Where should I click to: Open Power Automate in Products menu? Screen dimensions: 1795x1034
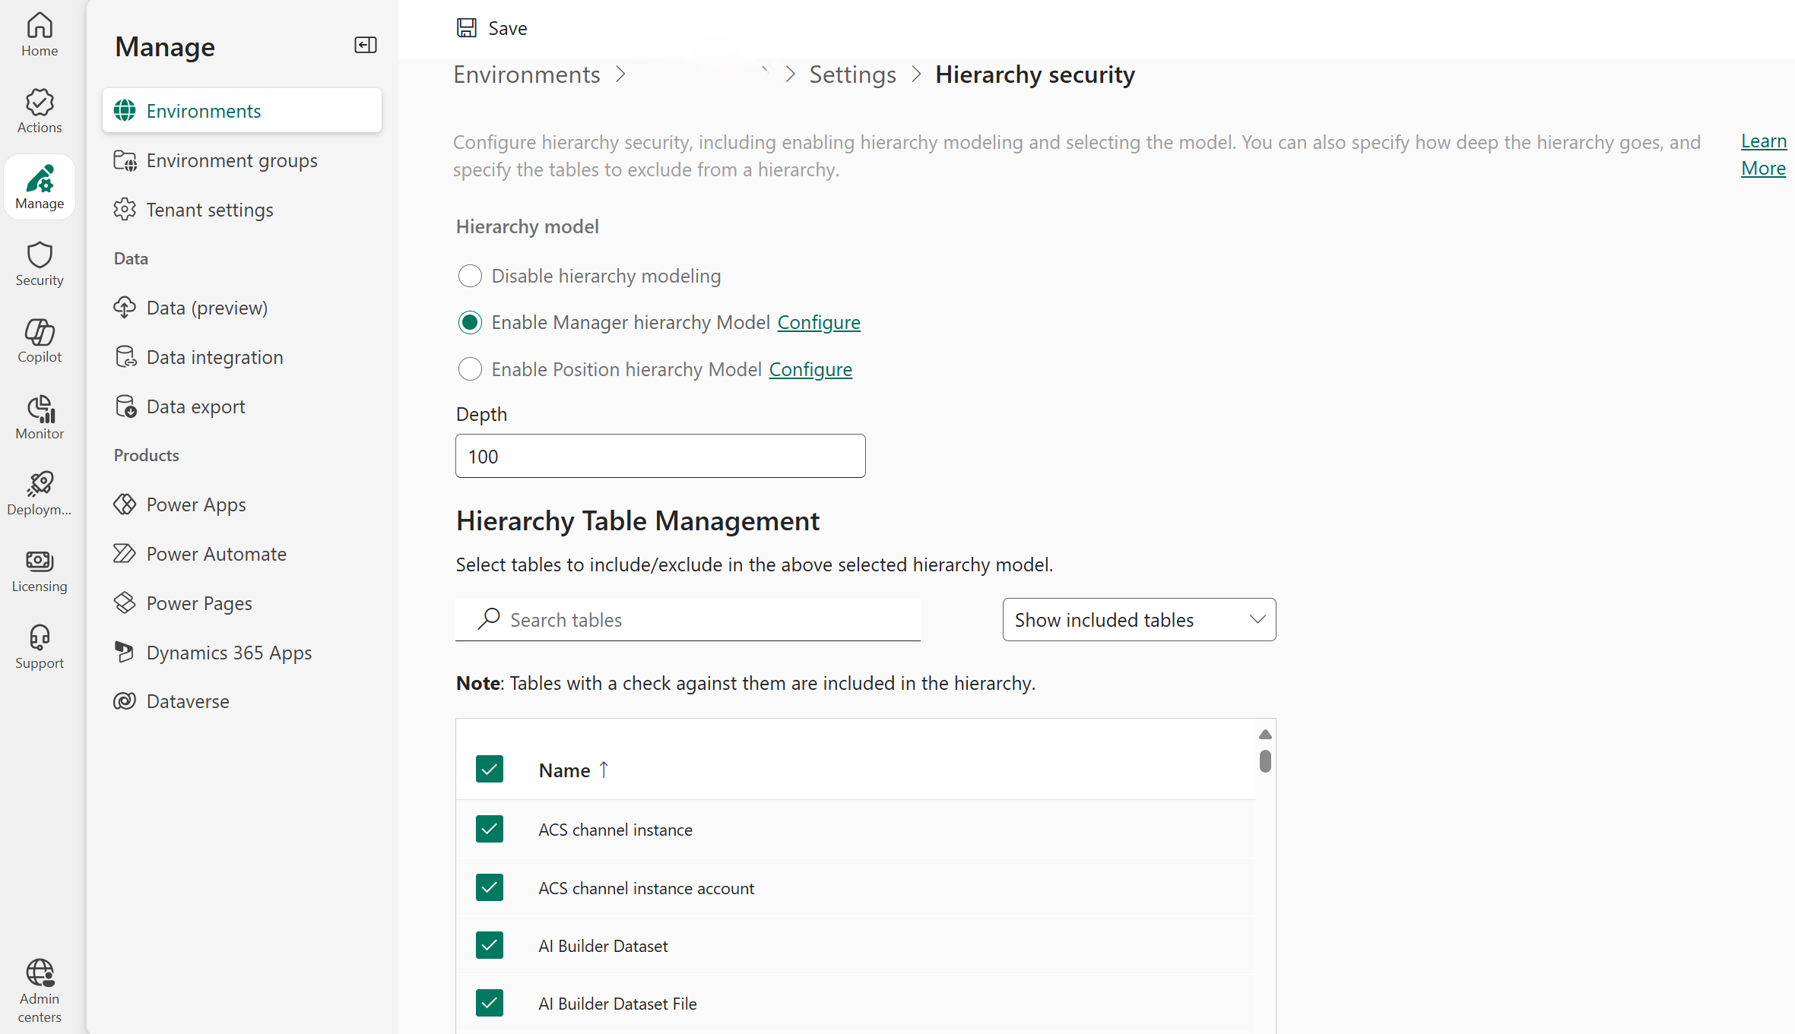(216, 554)
